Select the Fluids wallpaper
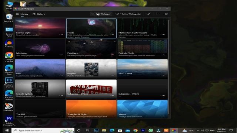Viewport: 237px width, 133px height. (x=91, y=28)
